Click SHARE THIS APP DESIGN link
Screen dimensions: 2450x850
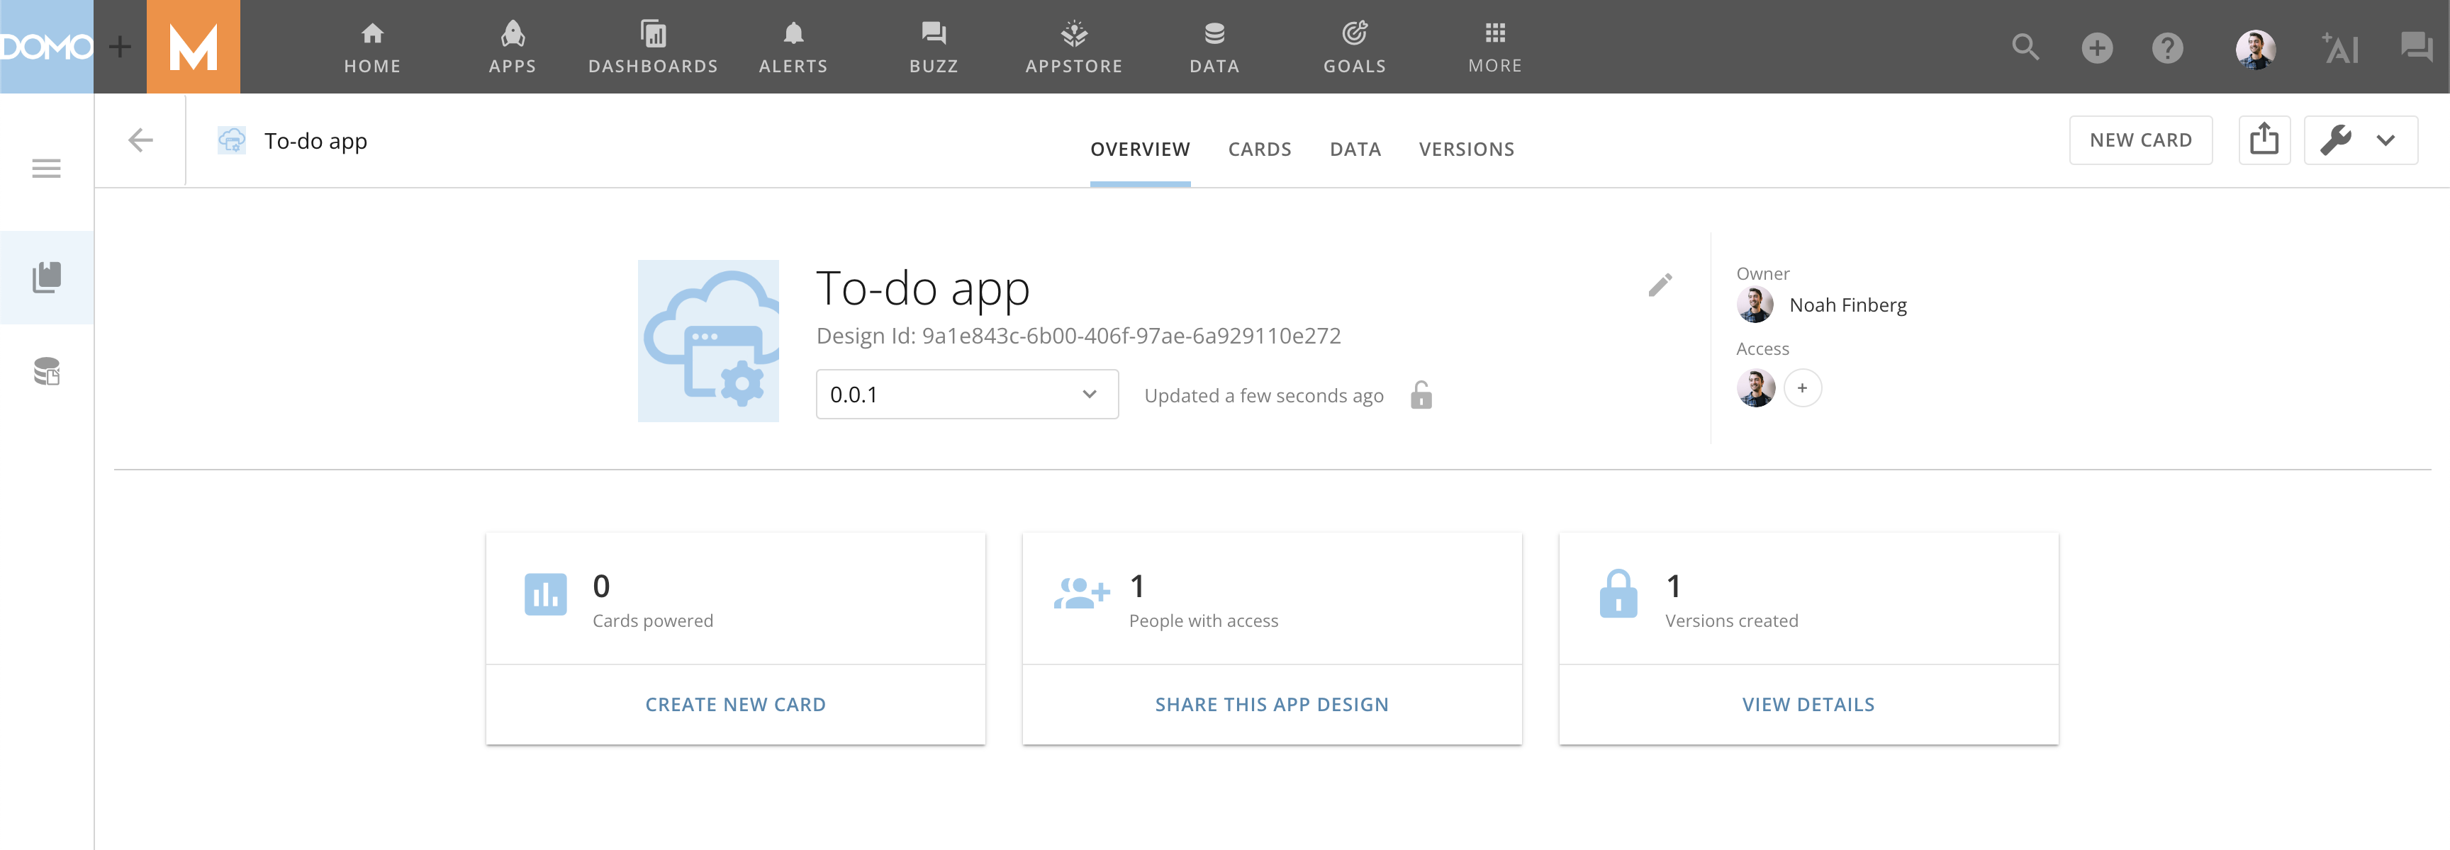(1272, 705)
